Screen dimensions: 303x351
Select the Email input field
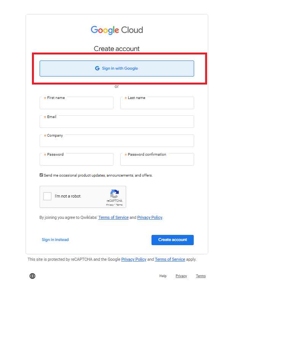117,122
